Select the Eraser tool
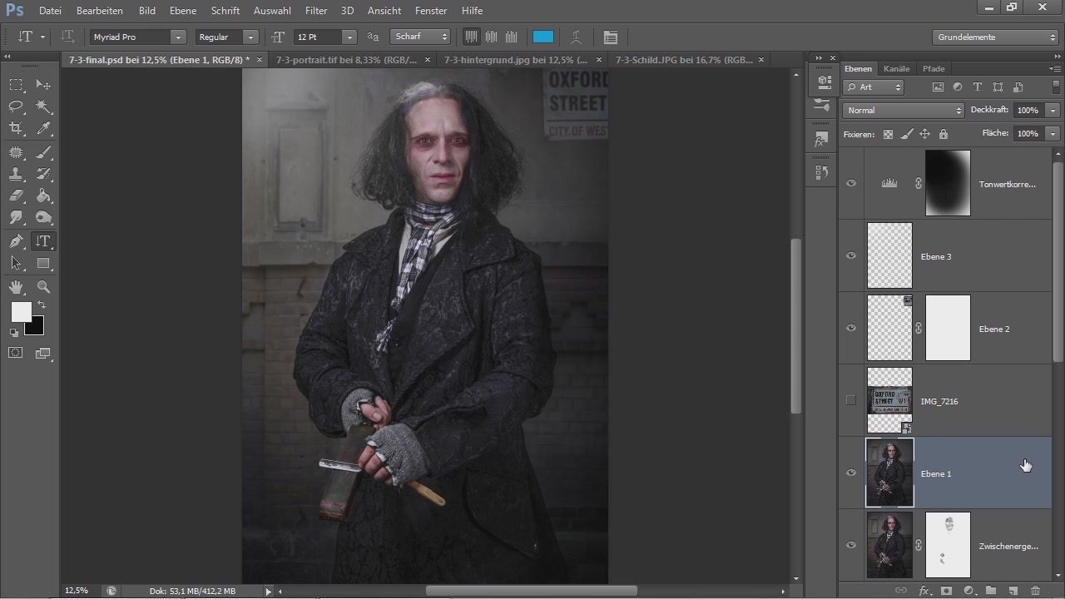The height and width of the screenshot is (599, 1065). 16,196
